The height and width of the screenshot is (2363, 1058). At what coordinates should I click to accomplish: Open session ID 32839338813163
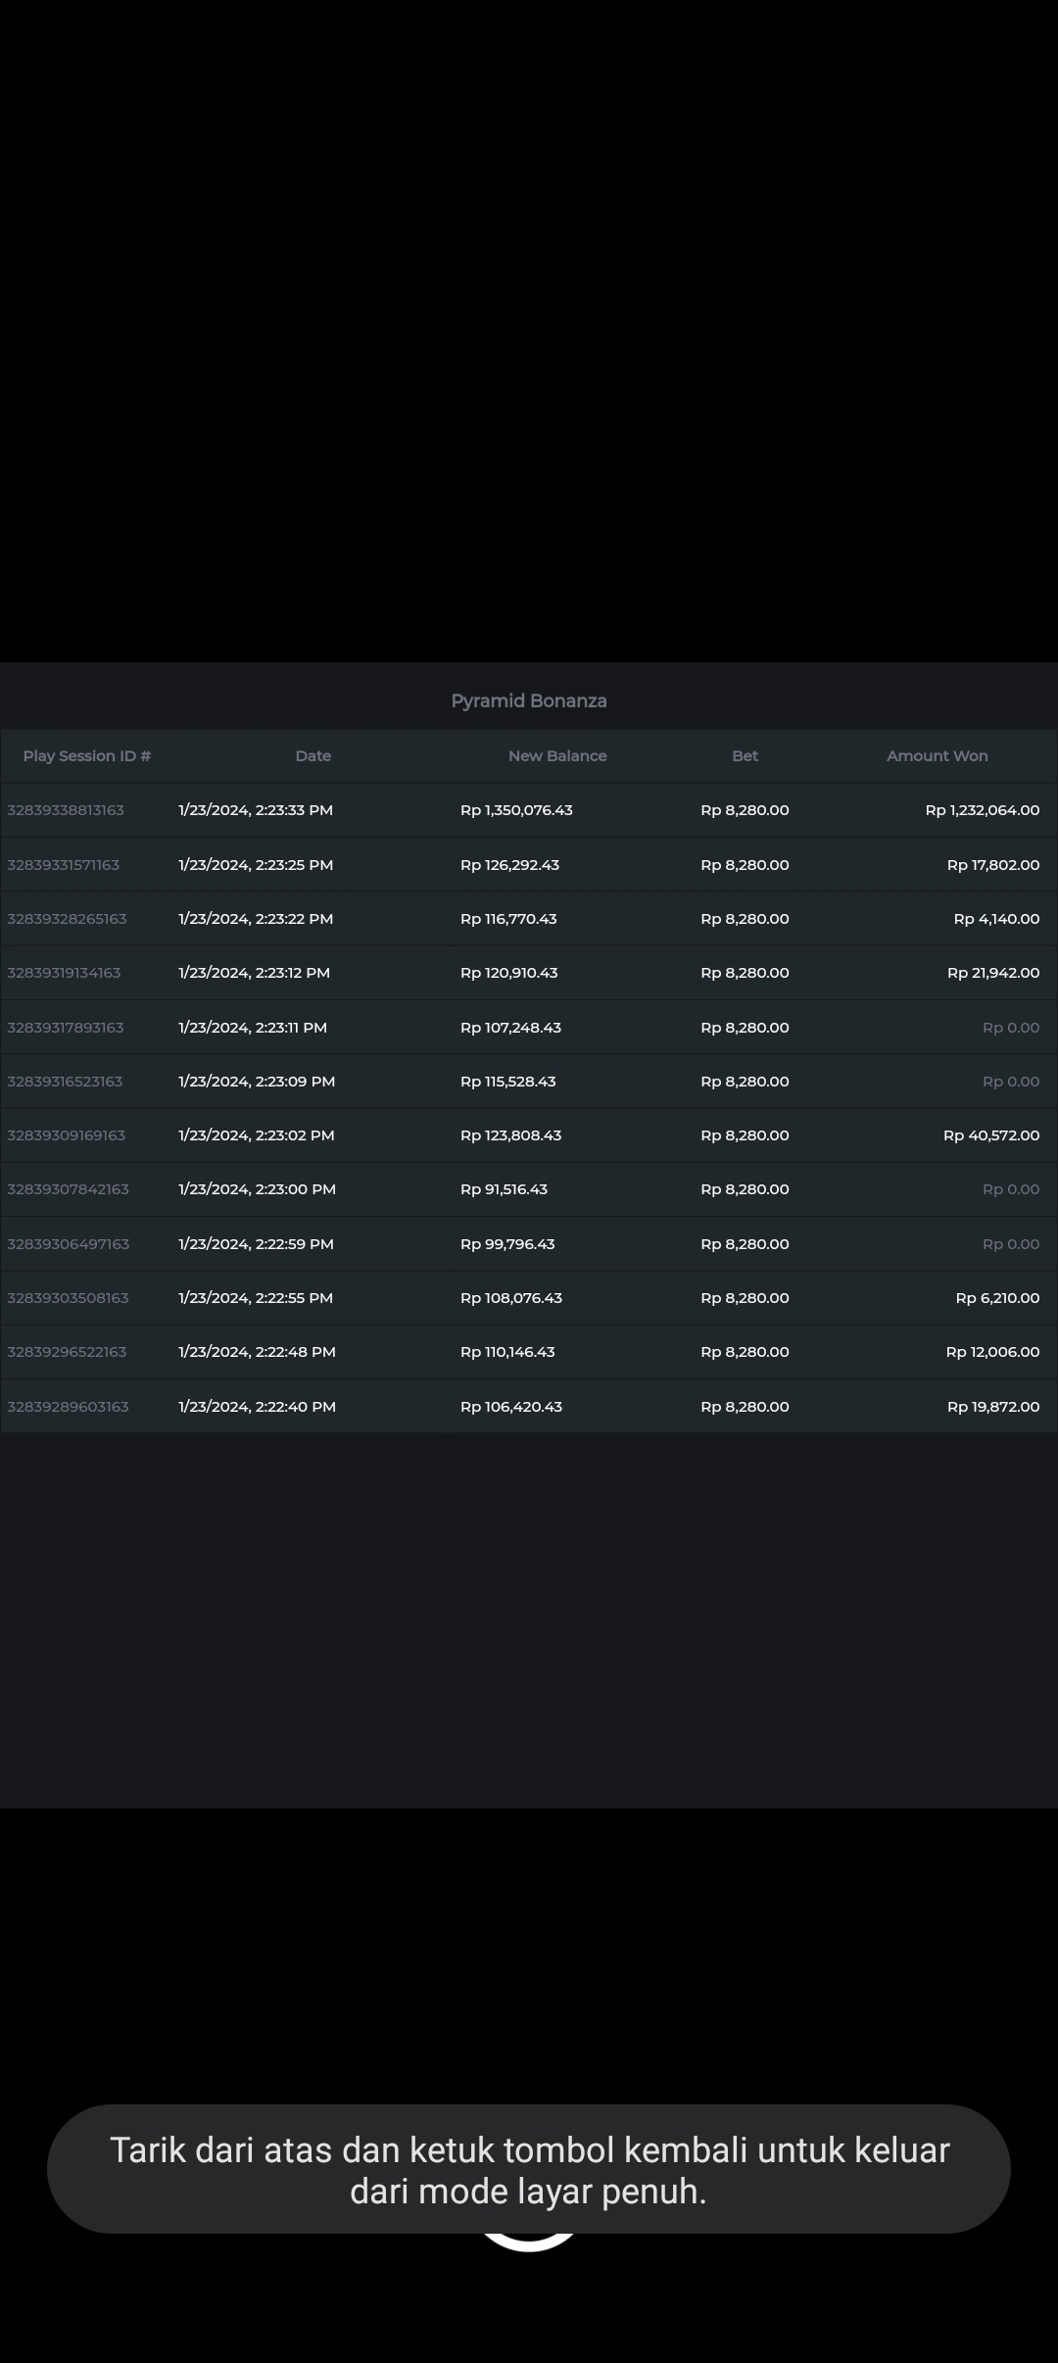click(66, 810)
